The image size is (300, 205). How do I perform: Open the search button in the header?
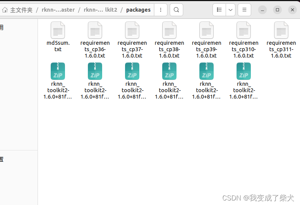point(176,9)
